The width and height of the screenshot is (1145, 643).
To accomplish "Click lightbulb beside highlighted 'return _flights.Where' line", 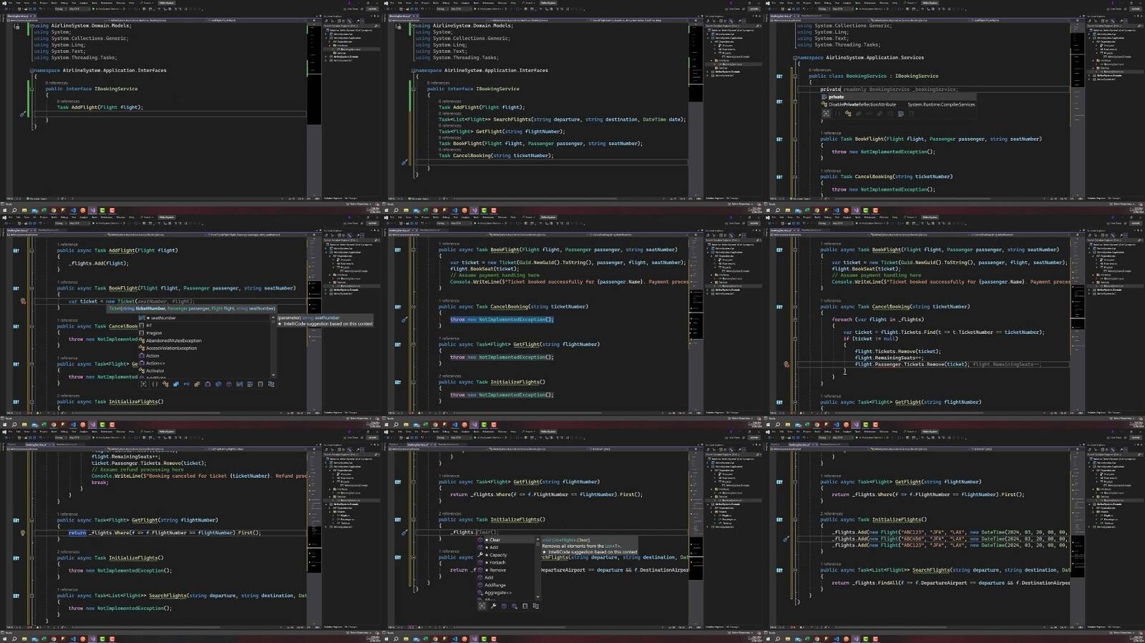I will click(x=23, y=533).
